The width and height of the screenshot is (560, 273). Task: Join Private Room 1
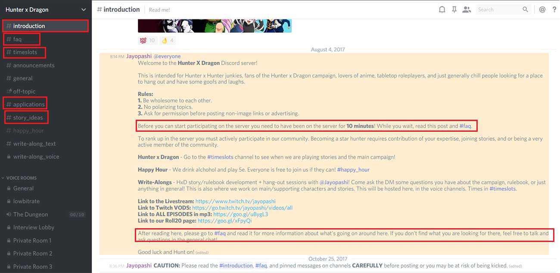pyautogui.click(x=46, y=240)
